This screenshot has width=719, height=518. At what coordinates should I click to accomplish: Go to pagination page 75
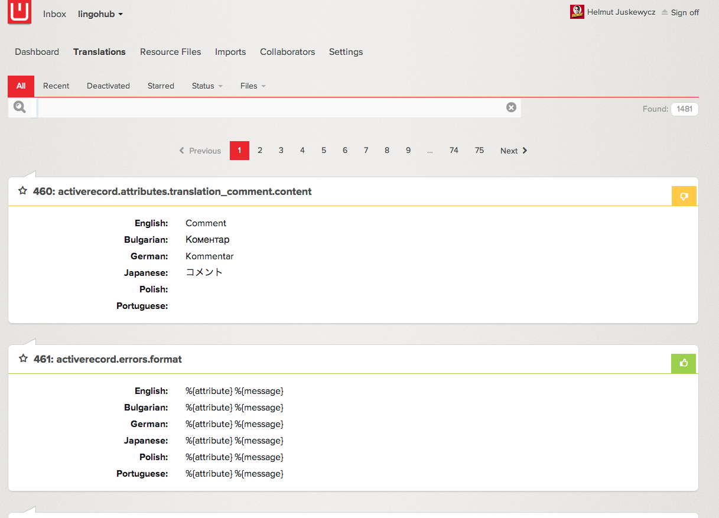(479, 151)
